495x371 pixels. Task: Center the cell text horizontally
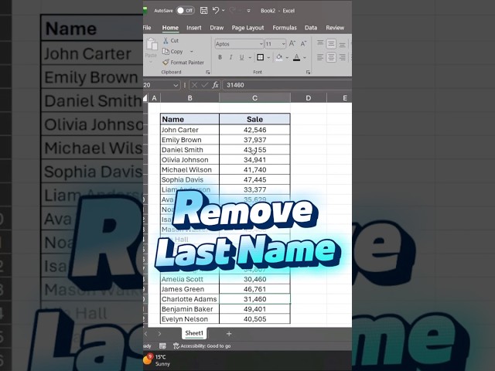pos(331,57)
